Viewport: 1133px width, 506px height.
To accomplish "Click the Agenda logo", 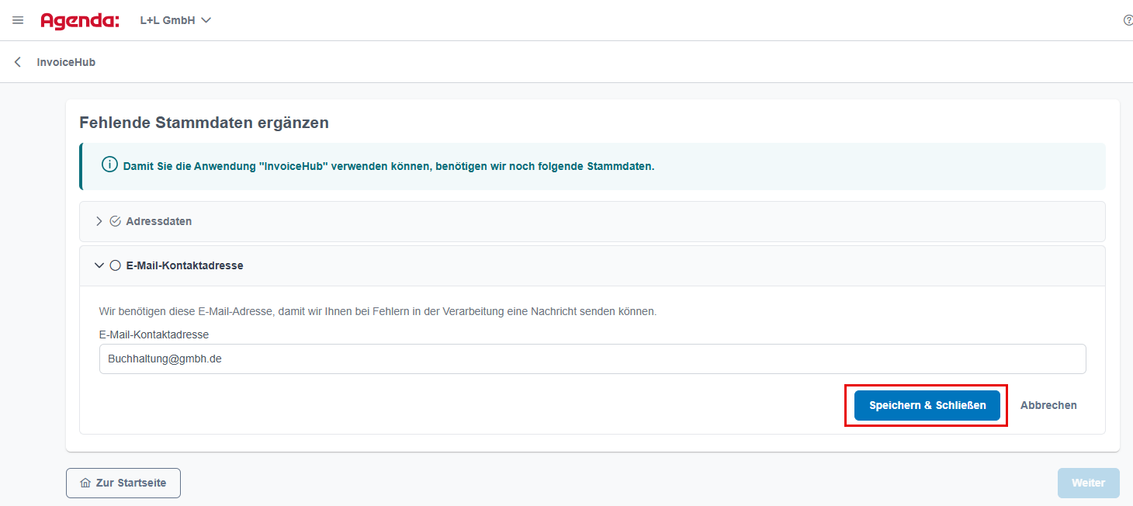I will click(80, 21).
